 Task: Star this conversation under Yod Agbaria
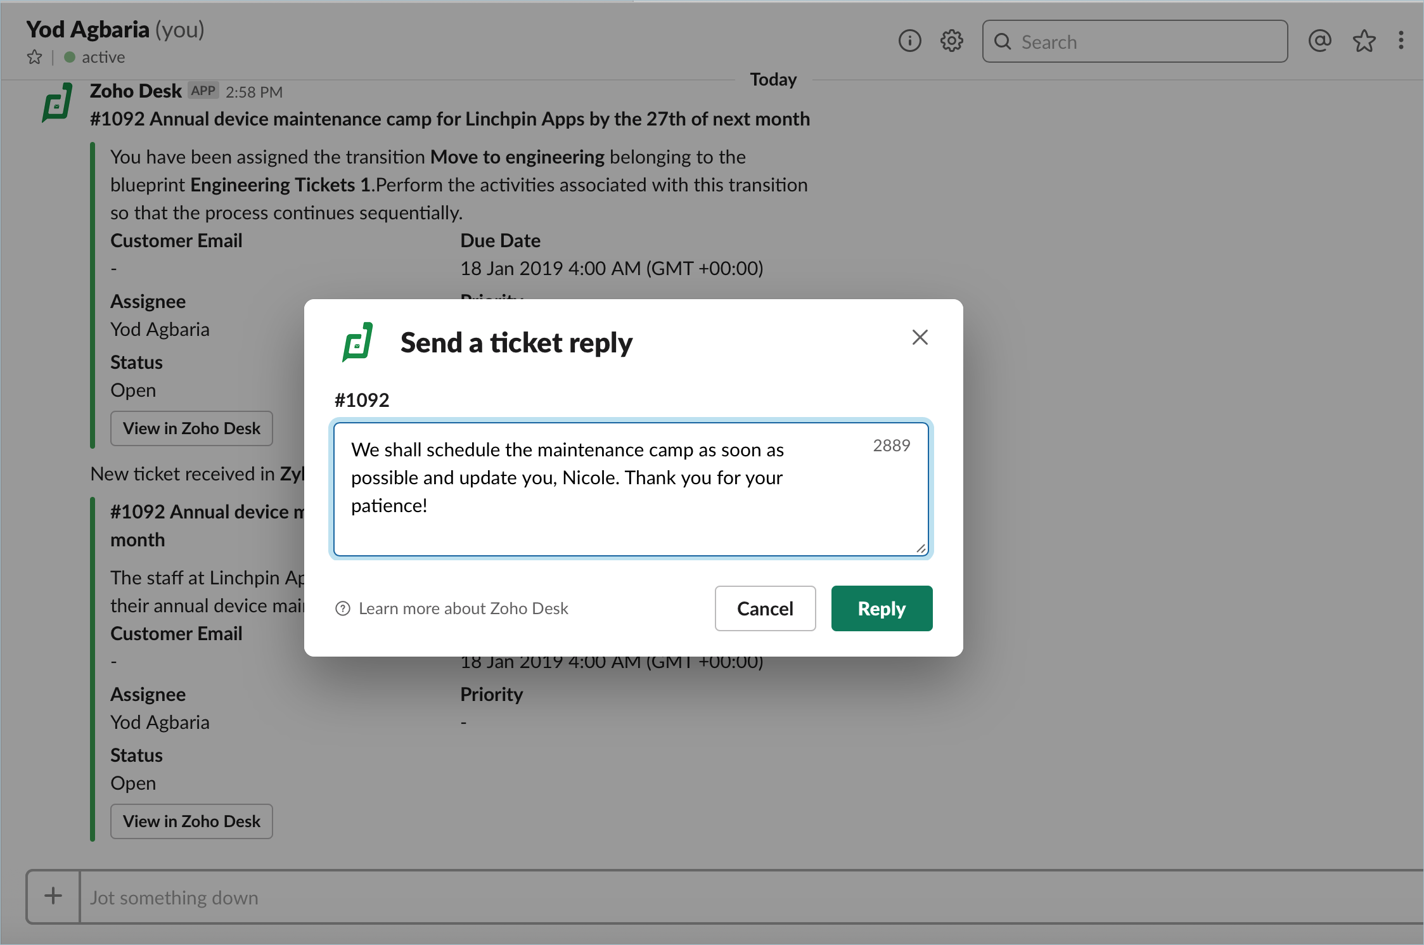[34, 58]
